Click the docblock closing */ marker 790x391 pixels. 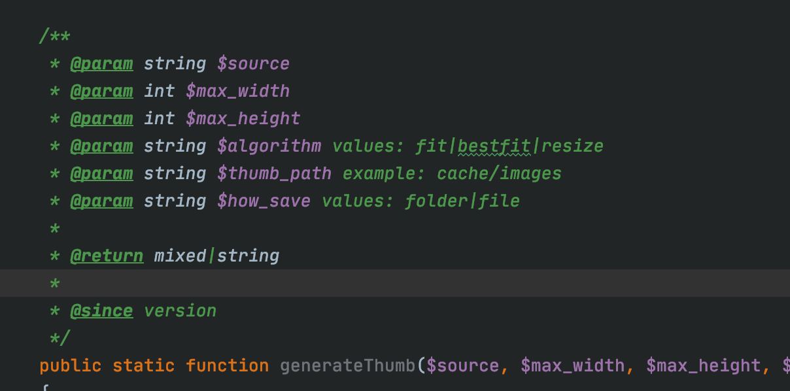click(x=60, y=339)
